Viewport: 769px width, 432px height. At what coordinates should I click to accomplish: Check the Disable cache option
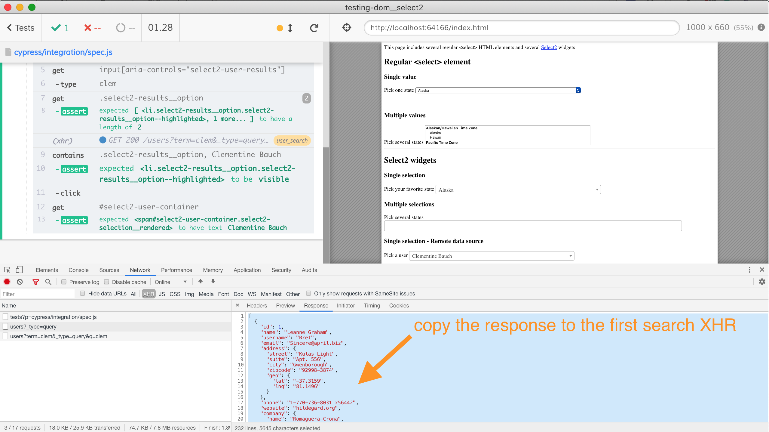pos(106,282)
